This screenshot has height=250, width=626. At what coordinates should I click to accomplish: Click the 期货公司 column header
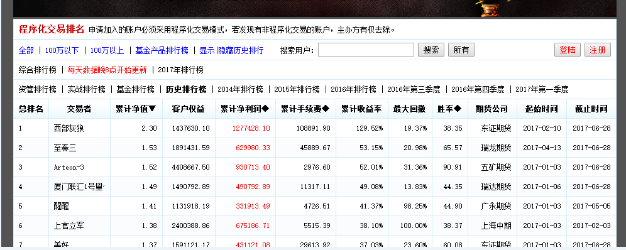tap(492, 109)
